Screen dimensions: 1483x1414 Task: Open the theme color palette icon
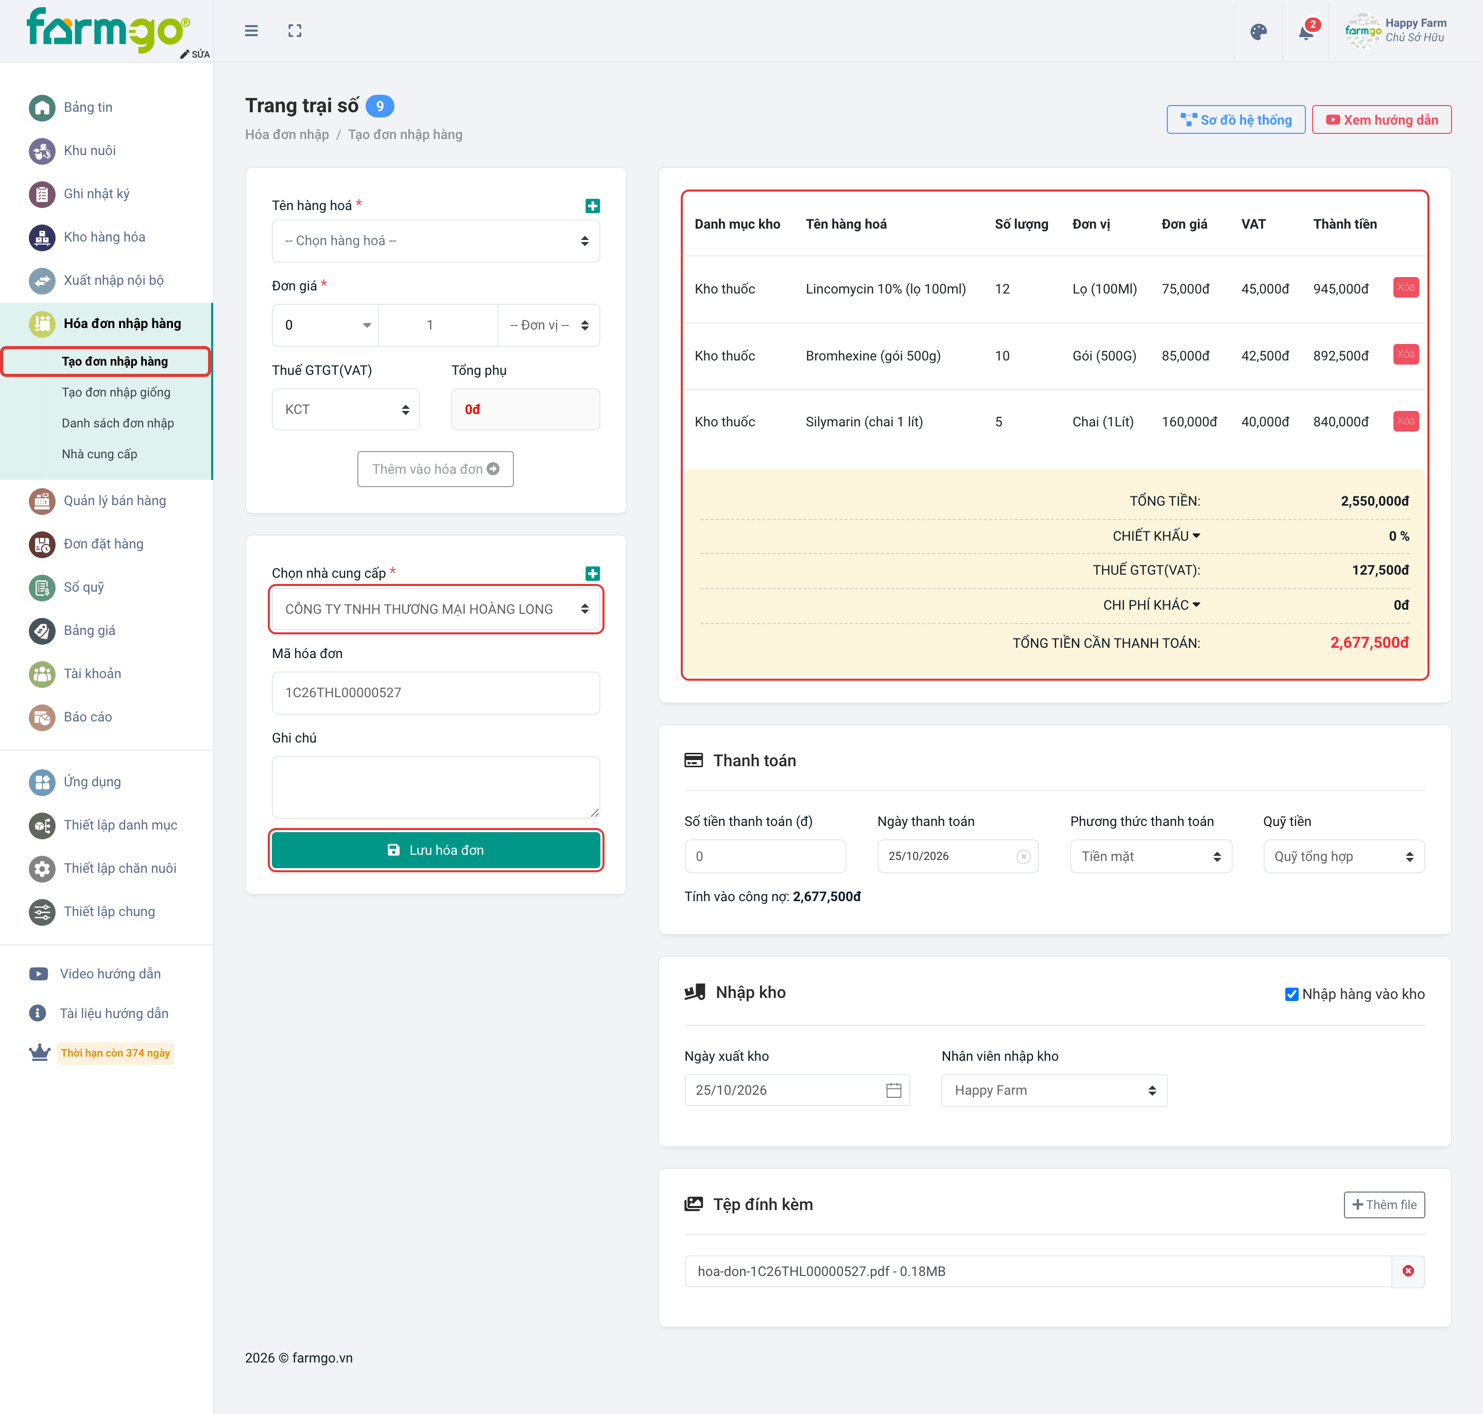point(1258,31)
